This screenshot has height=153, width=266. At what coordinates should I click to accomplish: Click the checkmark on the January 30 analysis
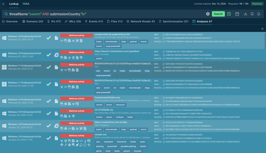[x=49, y=113]
